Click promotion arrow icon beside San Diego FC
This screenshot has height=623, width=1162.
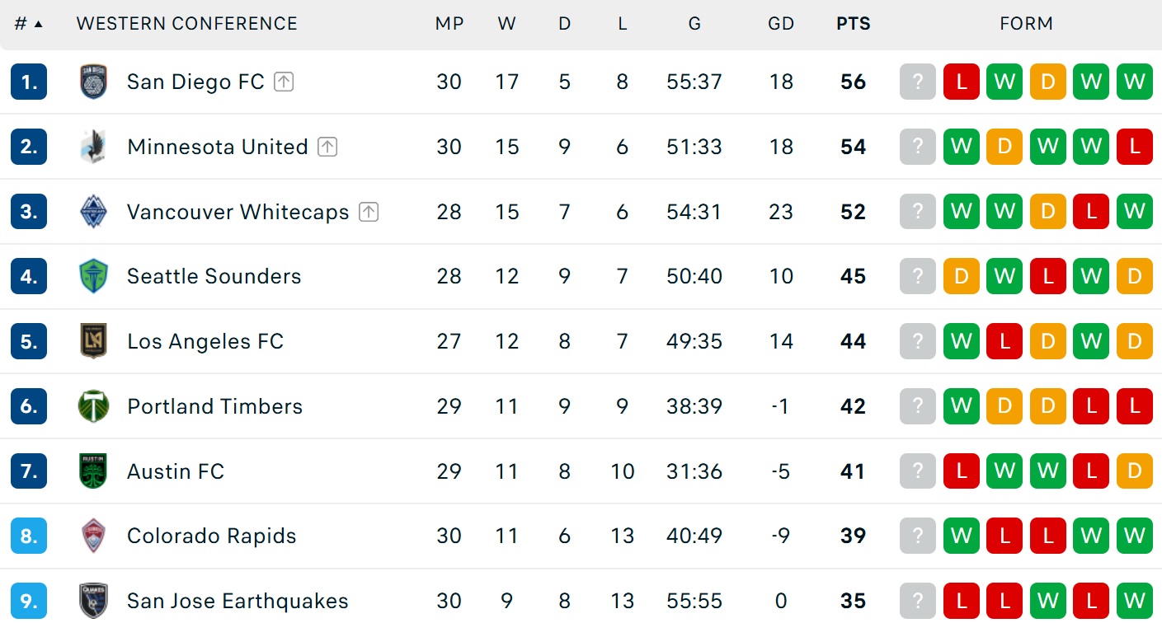click(284, 82)
